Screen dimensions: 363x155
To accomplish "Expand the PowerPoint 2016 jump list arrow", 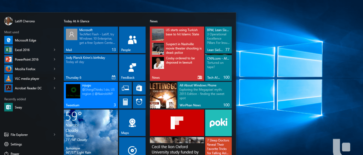I will (54, 59).
